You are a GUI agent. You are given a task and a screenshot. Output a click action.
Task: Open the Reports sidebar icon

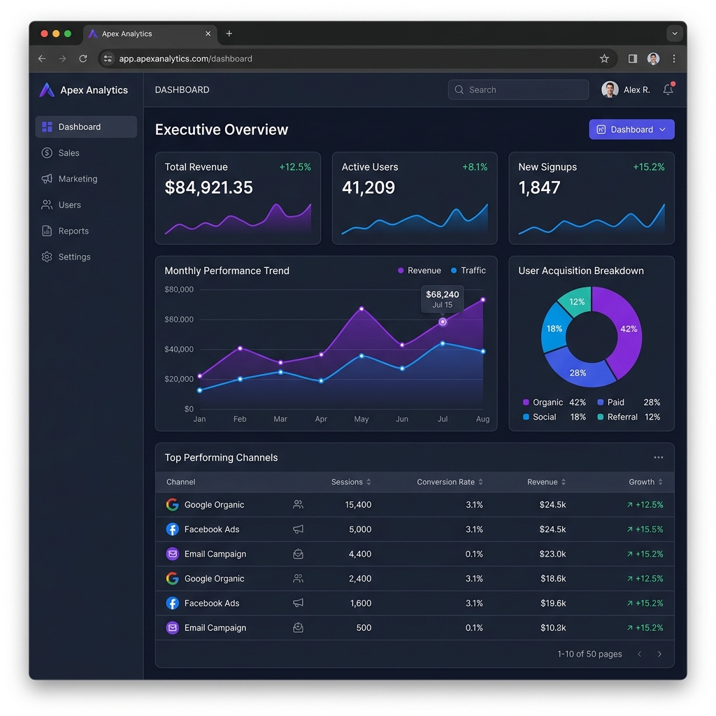tap(46, 231)
